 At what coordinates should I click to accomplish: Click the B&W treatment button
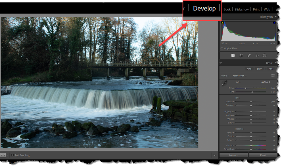(x=259, y=69)
